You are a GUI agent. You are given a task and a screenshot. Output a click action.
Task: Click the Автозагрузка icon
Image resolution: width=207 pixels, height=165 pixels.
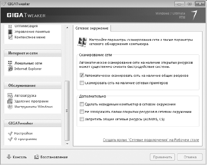pos(10,95)
